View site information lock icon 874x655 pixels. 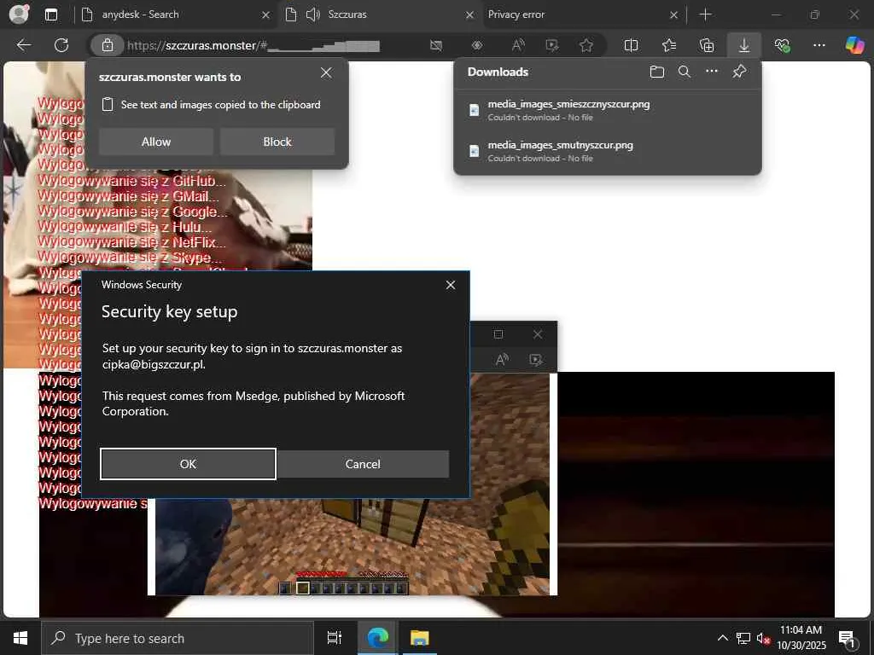(x=108, y=45)
